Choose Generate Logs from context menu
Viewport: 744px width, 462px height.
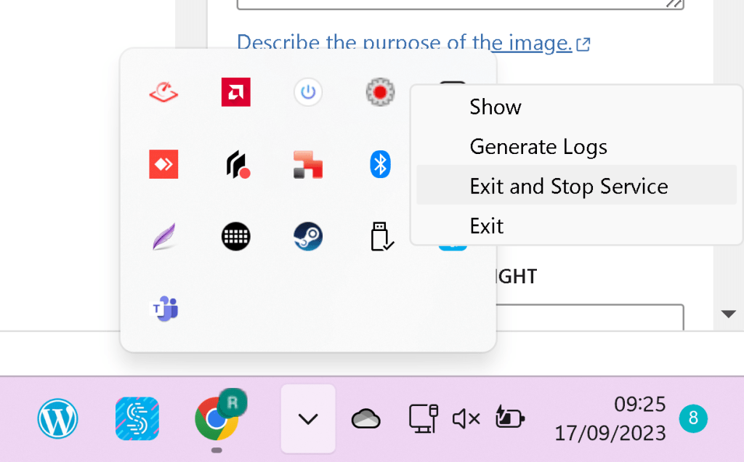(x=576, y=147)
